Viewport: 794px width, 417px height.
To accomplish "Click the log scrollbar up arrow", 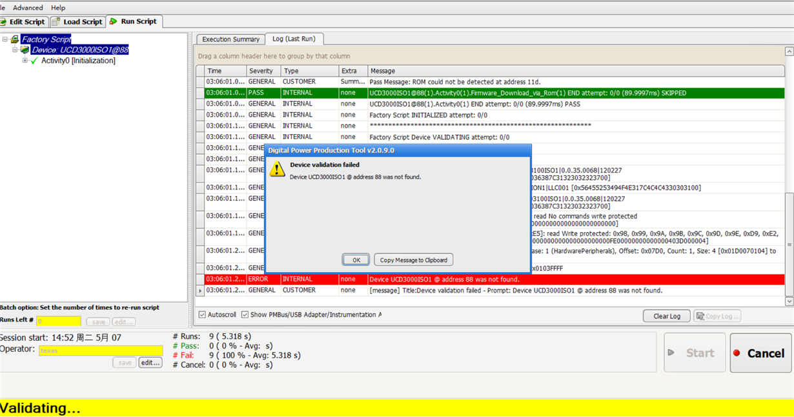I will (789, 52).
